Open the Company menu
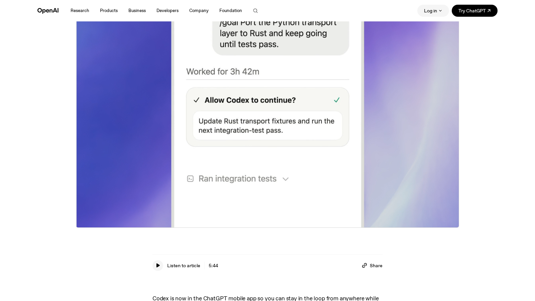Viewport: 535px width, 301px height. [199, 11]
